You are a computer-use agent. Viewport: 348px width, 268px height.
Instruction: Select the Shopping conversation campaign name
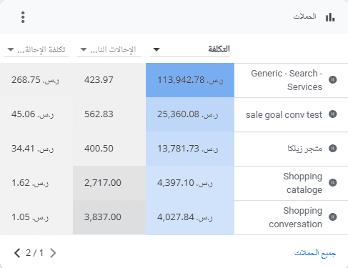coord(295,217)
